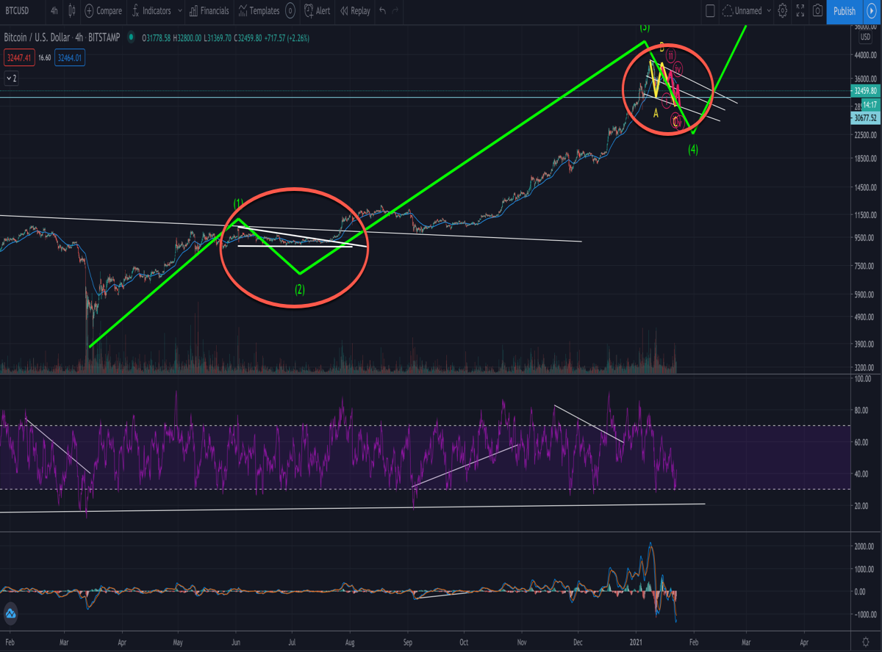Viewport: 882px width, 652px height.
Task: Change the 4h timeframe interval
Action: pyautogui.click(x=54, y=11)
